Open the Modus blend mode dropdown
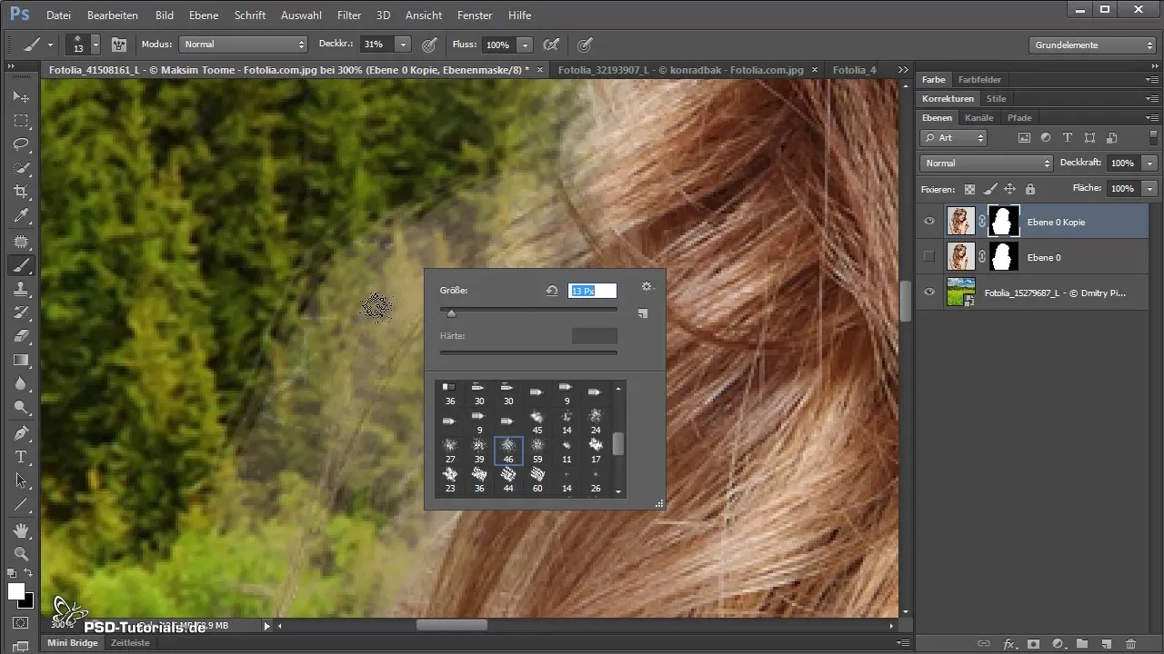This screenshot has width=1164, height=654. 244,45
